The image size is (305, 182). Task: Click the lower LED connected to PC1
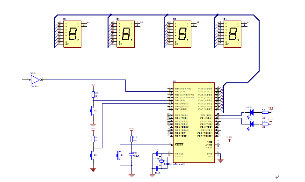click(x=251, y=124)
